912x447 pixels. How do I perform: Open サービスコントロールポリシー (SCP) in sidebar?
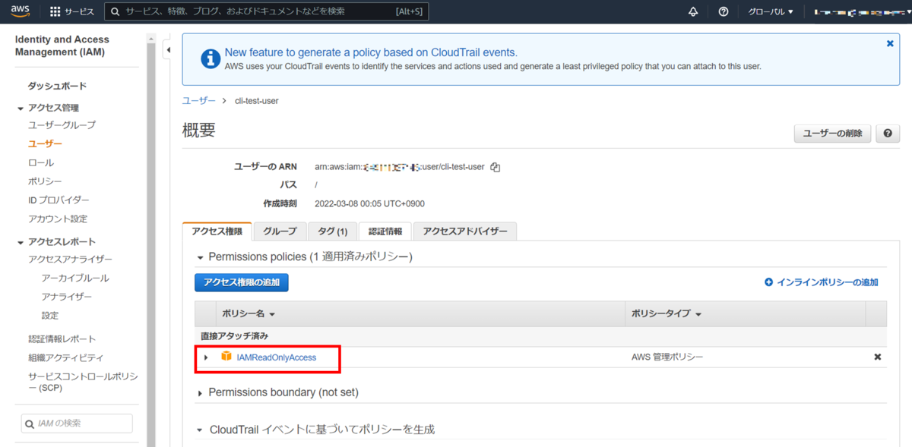(x=83, y=382)
